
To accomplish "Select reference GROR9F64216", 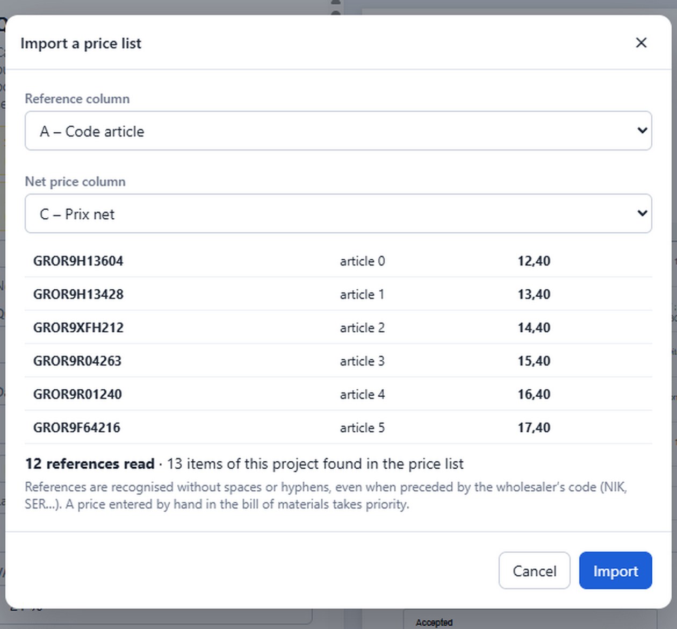I will point(77,428).
